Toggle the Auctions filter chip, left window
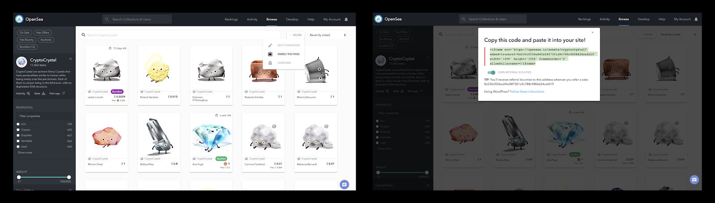The image size is (715, 203). (46, 40)
